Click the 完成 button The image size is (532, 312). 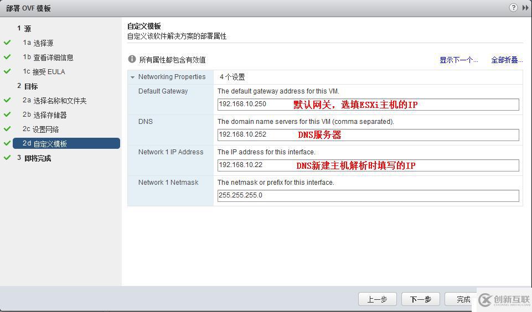460,299
